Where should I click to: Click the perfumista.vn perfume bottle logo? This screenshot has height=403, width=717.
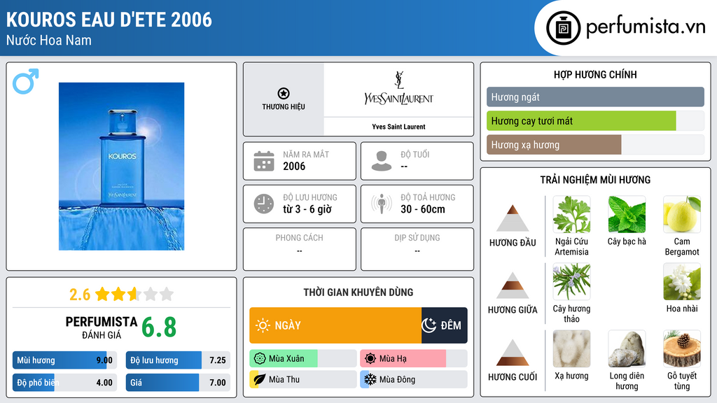coord(562,28)
